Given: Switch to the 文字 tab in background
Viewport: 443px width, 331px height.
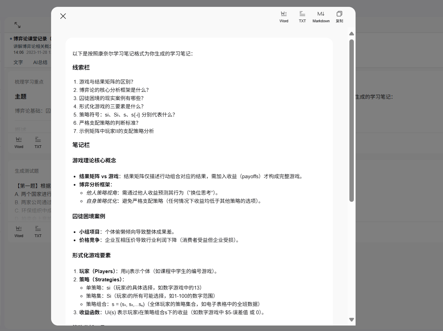Looking at the screenshot, I should (x=18, y=62).
